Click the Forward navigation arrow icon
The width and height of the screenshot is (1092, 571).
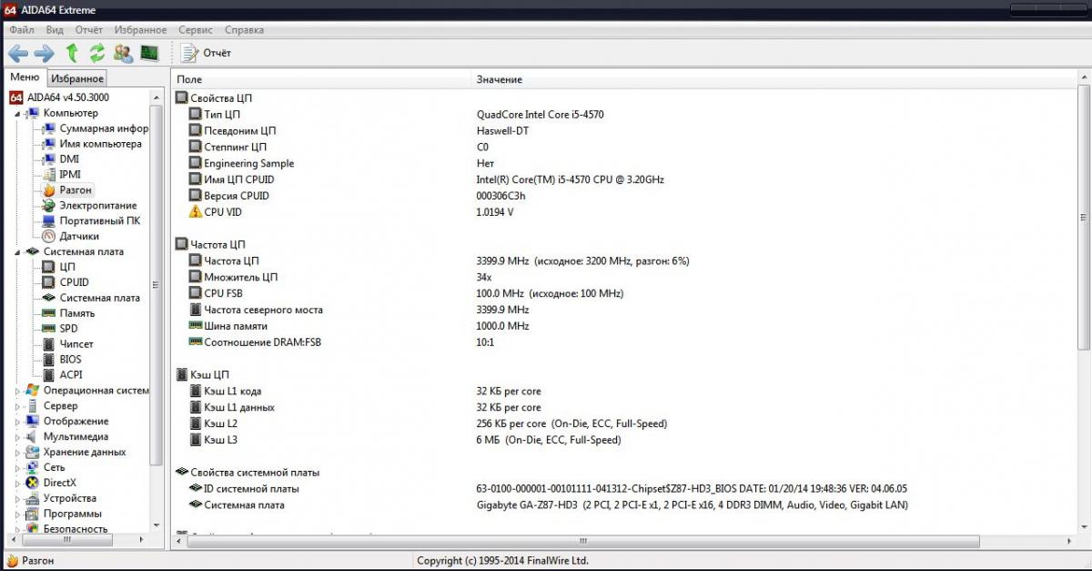(x=44, y=53)
